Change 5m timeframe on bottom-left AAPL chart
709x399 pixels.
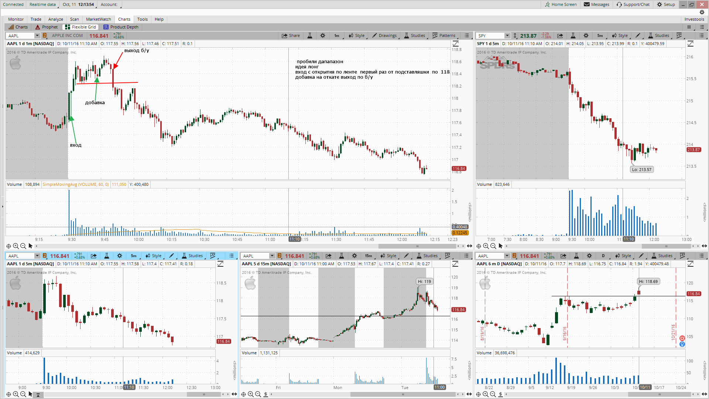(x=134, y=256)
